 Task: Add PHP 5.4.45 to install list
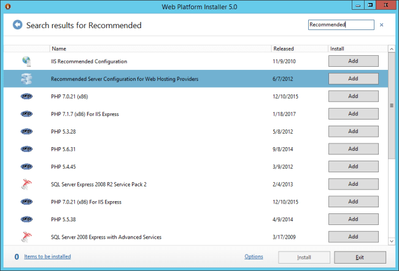(353, 166)
